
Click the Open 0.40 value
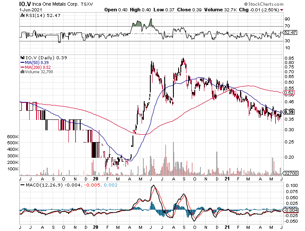click(x=116, y=10)
